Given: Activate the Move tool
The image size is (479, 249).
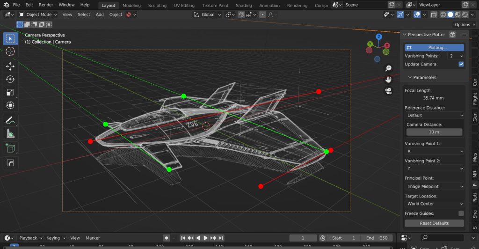Looking at the screenshot, I should [x=10, y=66].
